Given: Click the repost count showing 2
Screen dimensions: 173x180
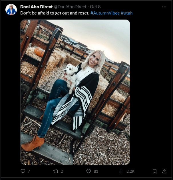Looking at the screenshot, I should tap(62, 171).
